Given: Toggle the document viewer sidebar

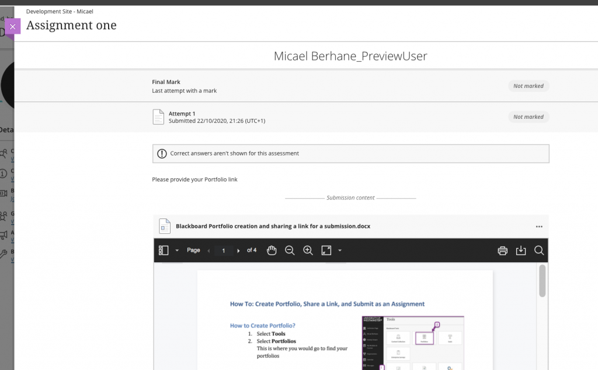Looking at the screenshot, I should tap(164, 250).
